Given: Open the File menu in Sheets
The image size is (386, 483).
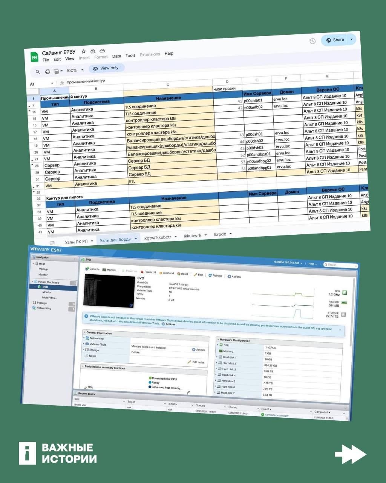Looking at the screenshot, I should tap(46, 60).
